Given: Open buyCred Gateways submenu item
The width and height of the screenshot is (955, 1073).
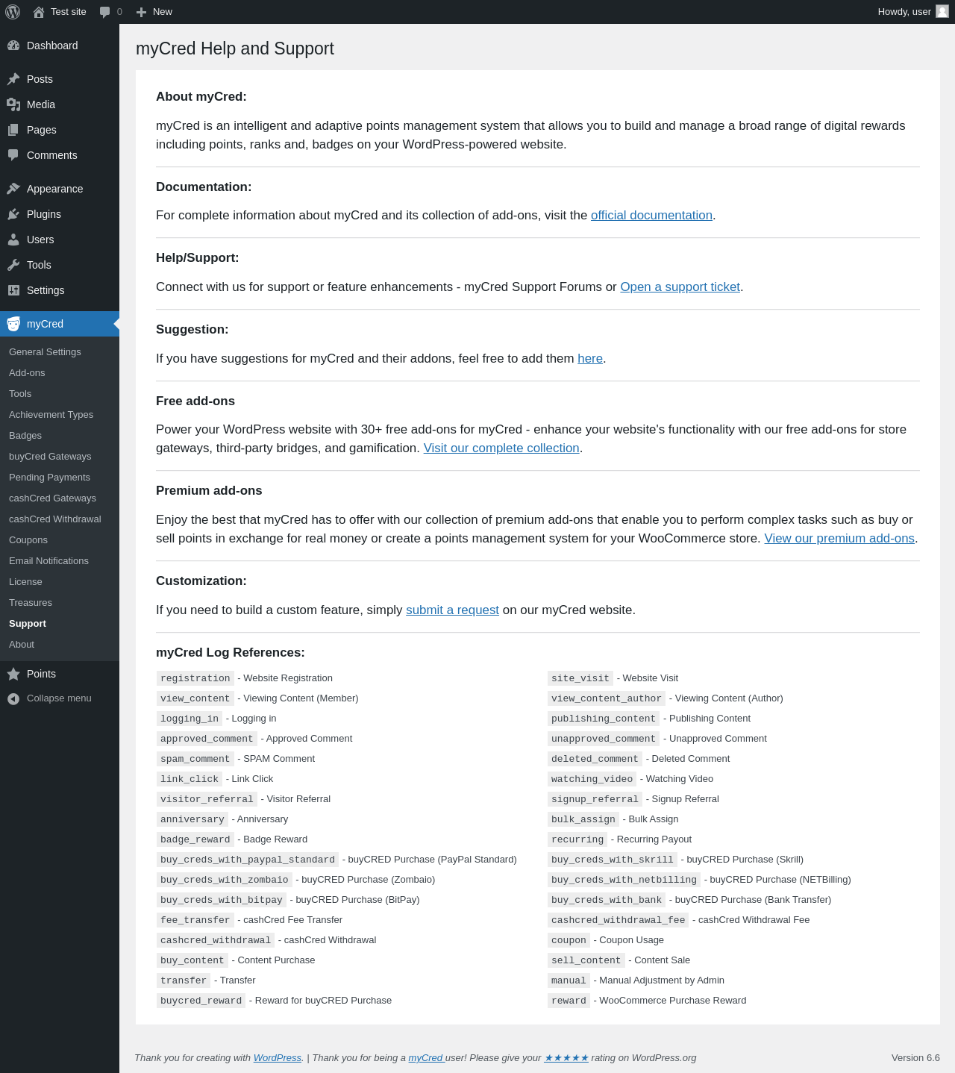Looking at the screenshot, I should point(50,457).
